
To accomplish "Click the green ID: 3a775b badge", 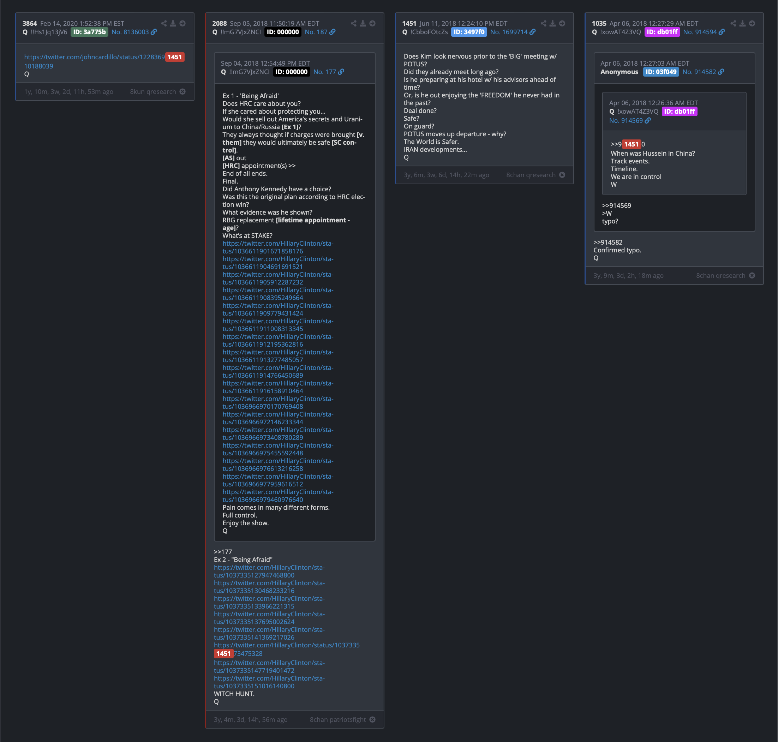I will click(x=89, y=32).
